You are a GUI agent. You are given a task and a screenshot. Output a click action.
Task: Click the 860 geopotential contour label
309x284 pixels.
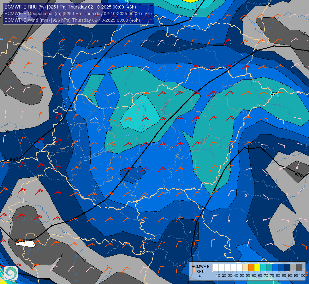tap(14, 159)
